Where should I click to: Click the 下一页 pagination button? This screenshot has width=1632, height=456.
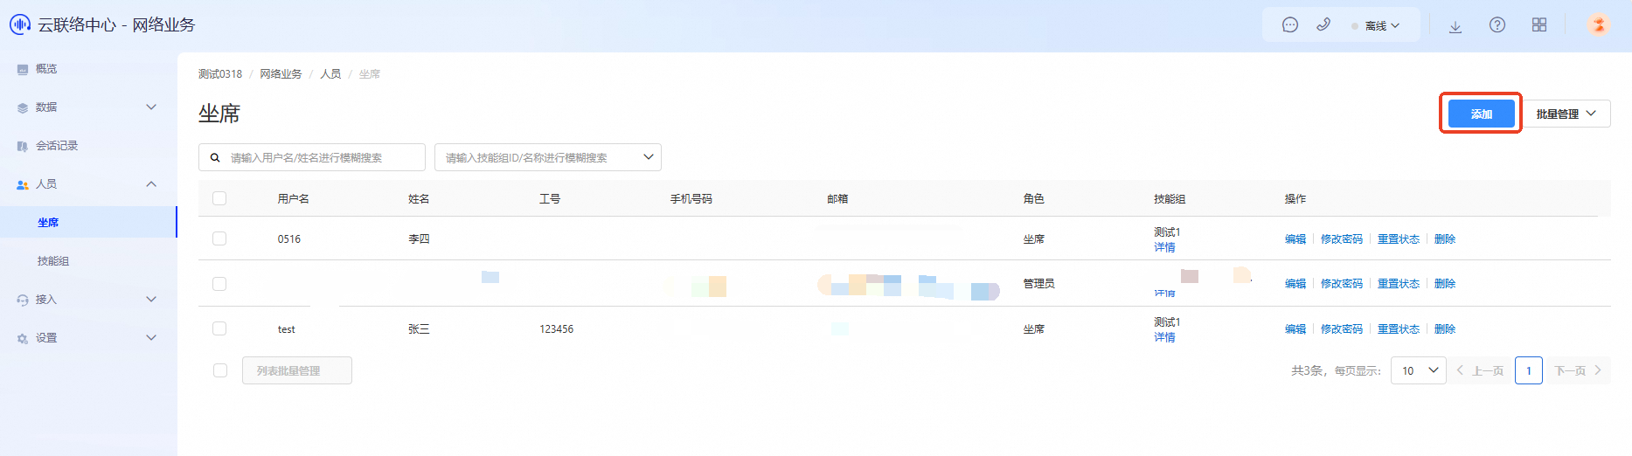click(x=1579, y=370)
